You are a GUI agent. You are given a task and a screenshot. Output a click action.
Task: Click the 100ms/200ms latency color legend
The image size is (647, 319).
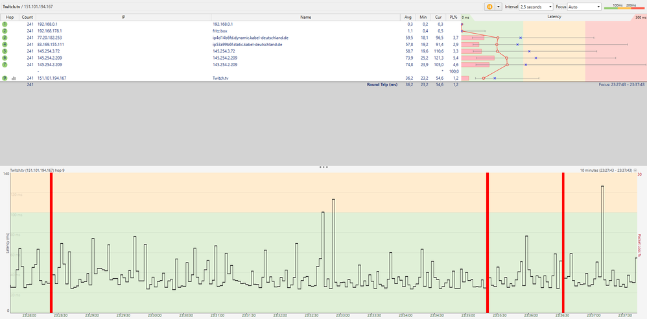pyautogui.click(x=624, y=6)
